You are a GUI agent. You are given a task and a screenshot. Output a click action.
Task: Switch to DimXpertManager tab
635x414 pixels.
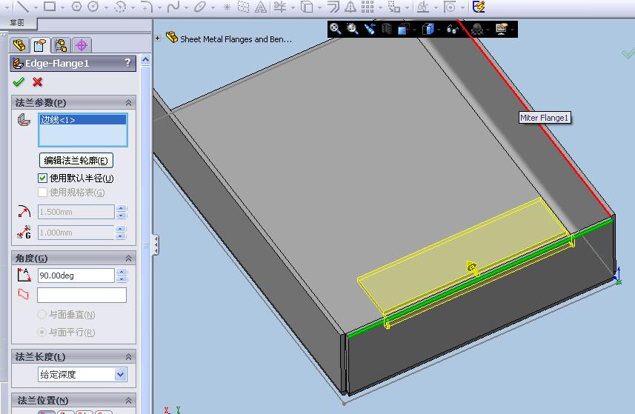pyautogui.click(x=82, y=45)
